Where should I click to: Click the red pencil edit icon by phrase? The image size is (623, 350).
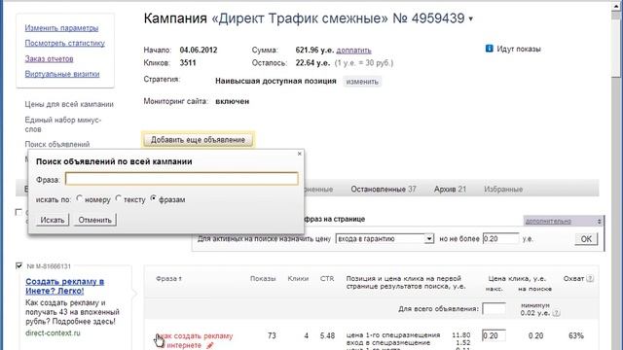210,346
